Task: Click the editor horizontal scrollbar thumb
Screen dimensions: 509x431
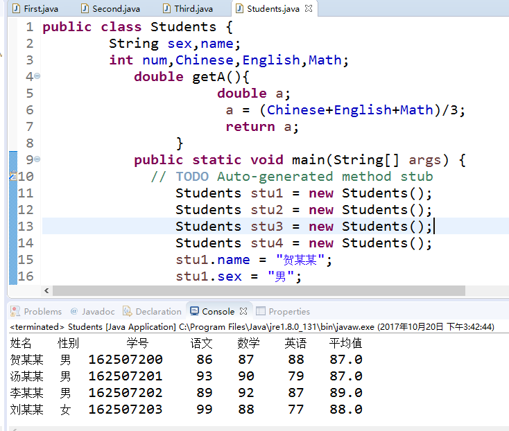Action: [259, 290]
